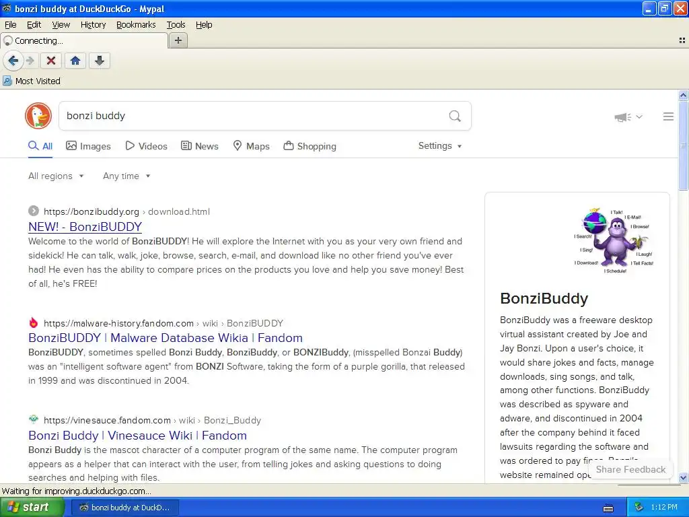The height and width of the screenshot is (517, 689).
Task: Open the Bookmarks menu
Action: [136, 25]
